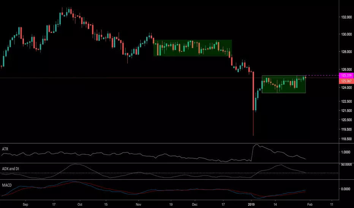Select the November-December green consolidation rectangle
The width and height of the screenshot is (354, 208).
(x=193, y=48)
